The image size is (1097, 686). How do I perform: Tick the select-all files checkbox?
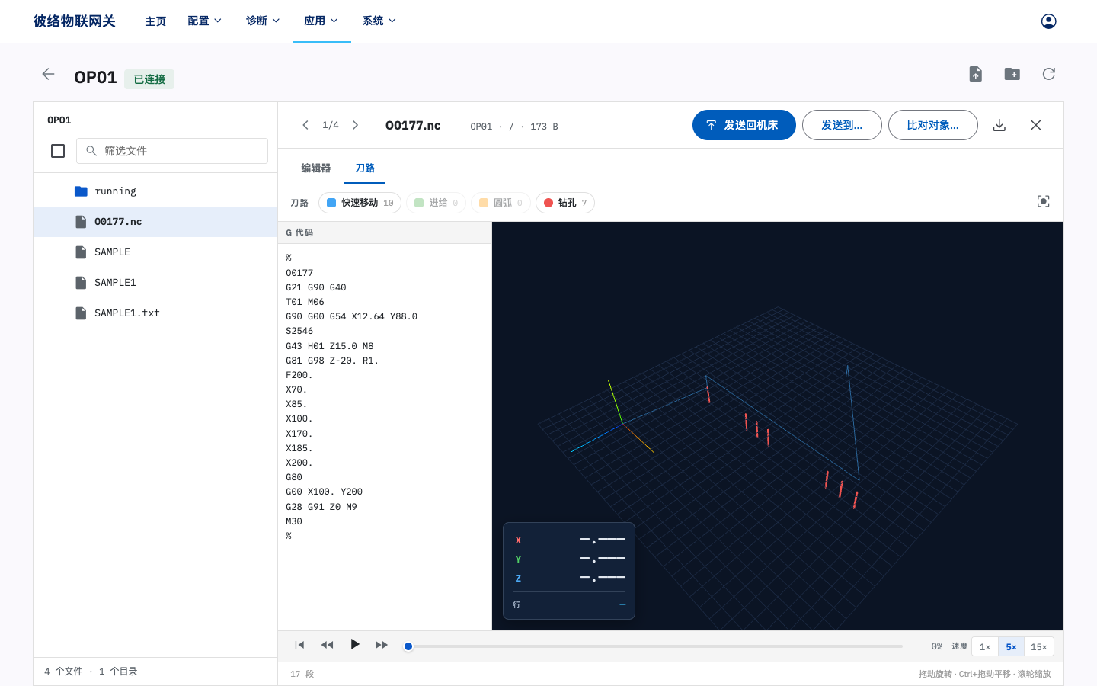[58, 151]
